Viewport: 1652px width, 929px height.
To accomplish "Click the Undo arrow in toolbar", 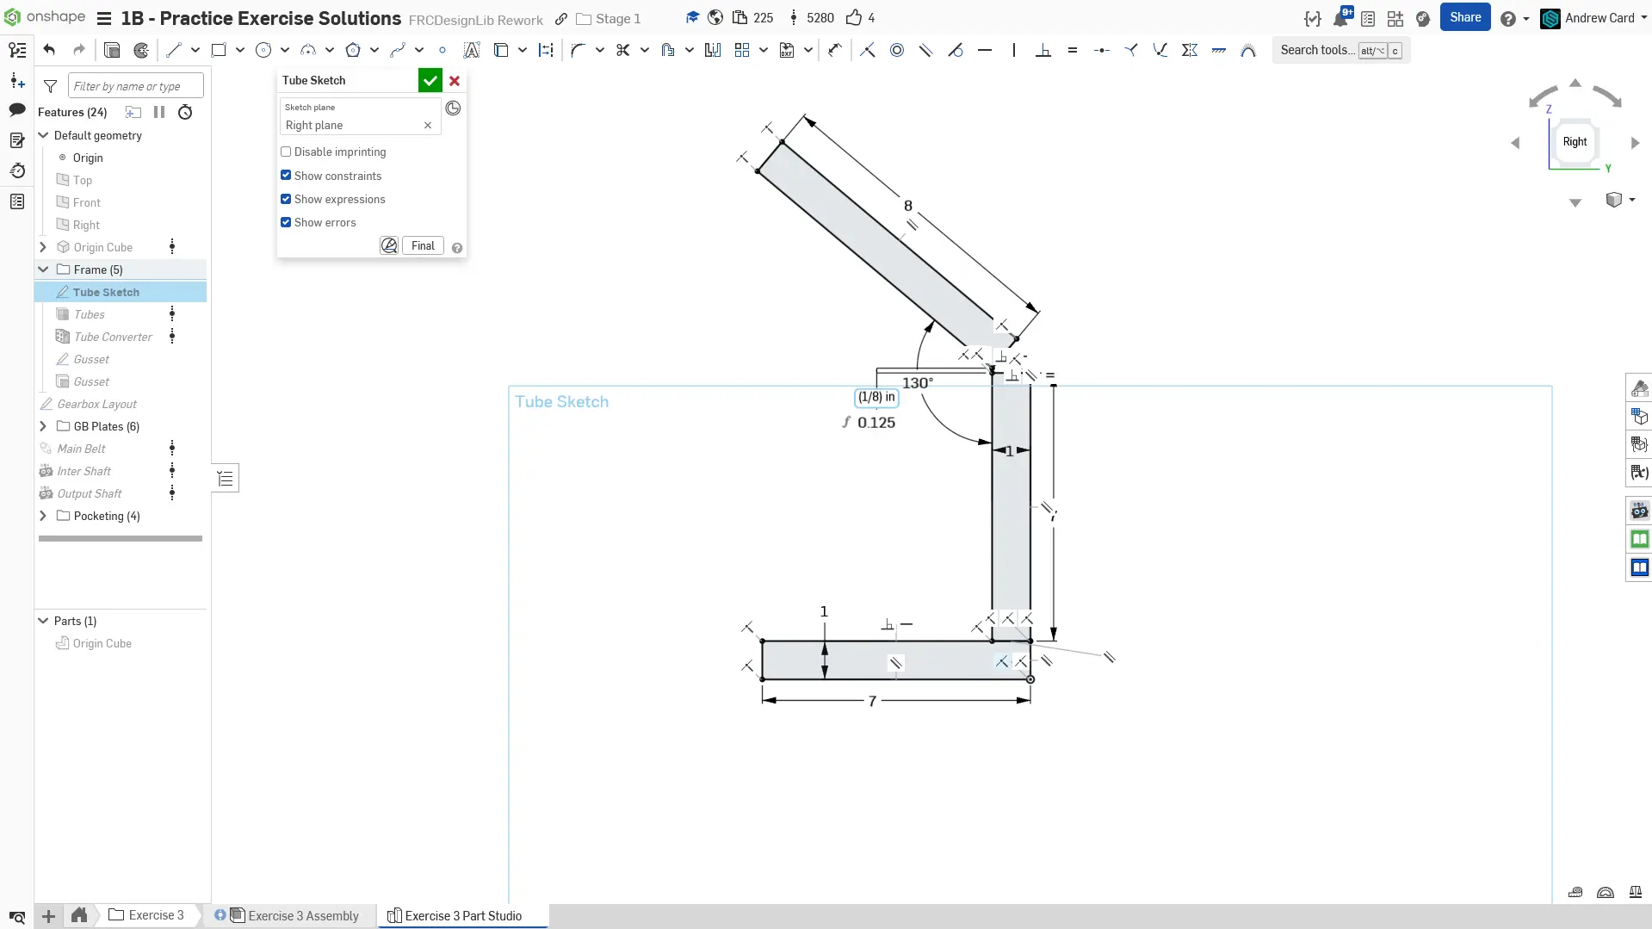I will 49,50.
